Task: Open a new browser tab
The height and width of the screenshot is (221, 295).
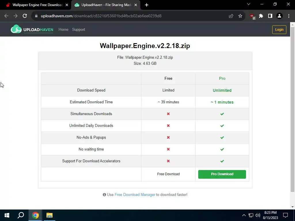Action: pyautogui.click(x=147, y=5)
